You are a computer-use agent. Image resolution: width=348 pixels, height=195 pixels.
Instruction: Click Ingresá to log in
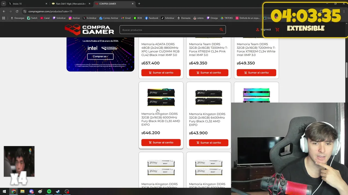pyautogui.click(x=263, y=30)
